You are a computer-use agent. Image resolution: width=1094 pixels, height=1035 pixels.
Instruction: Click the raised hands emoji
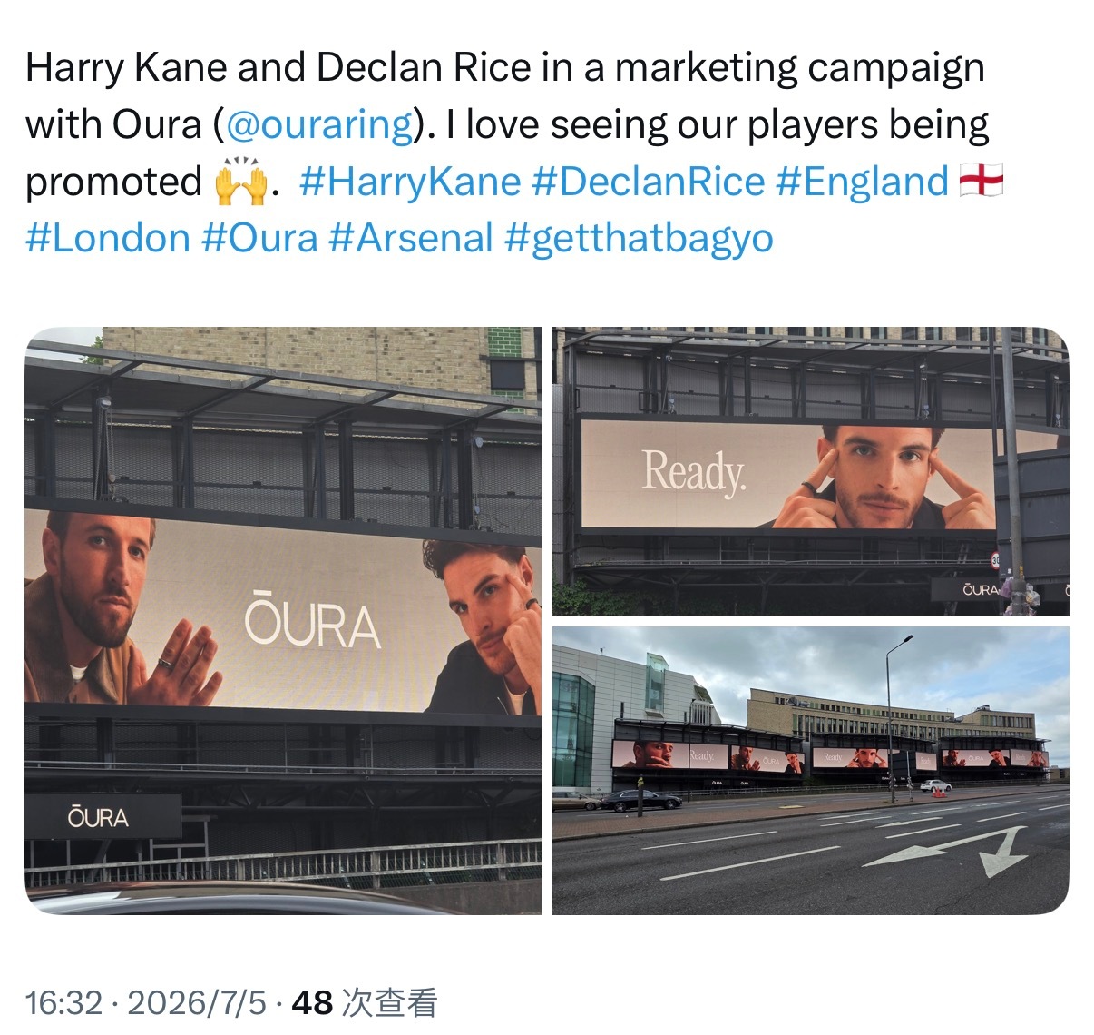(241, 181)
